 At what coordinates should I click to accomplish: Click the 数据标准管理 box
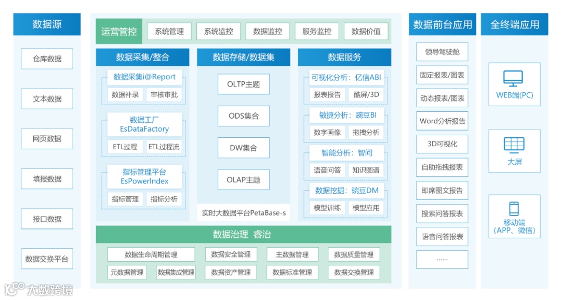292,273
